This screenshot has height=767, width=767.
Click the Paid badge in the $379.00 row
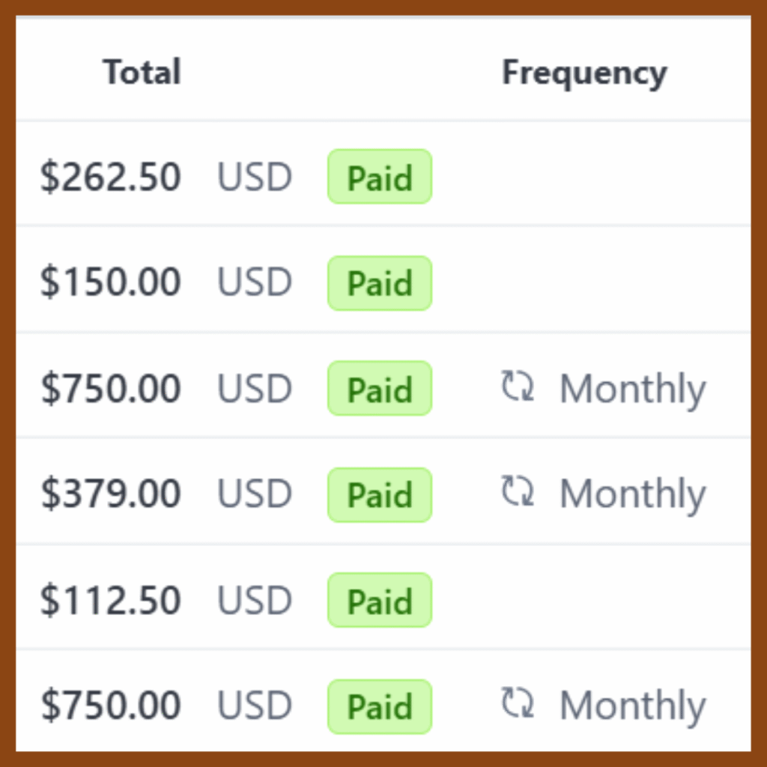coord(380,494)
